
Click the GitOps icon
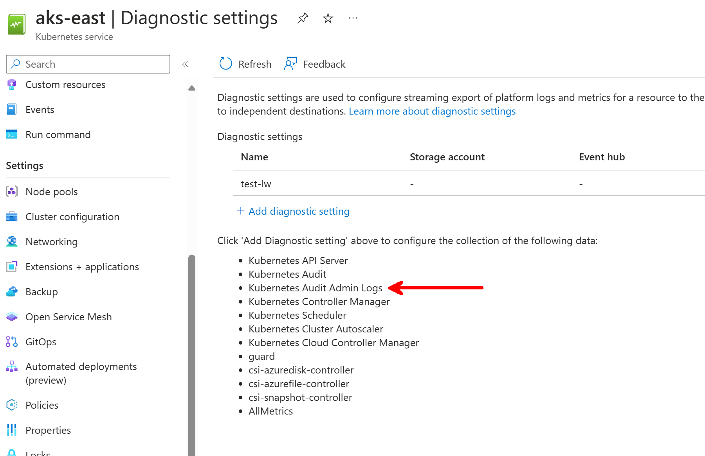(12, 341)
